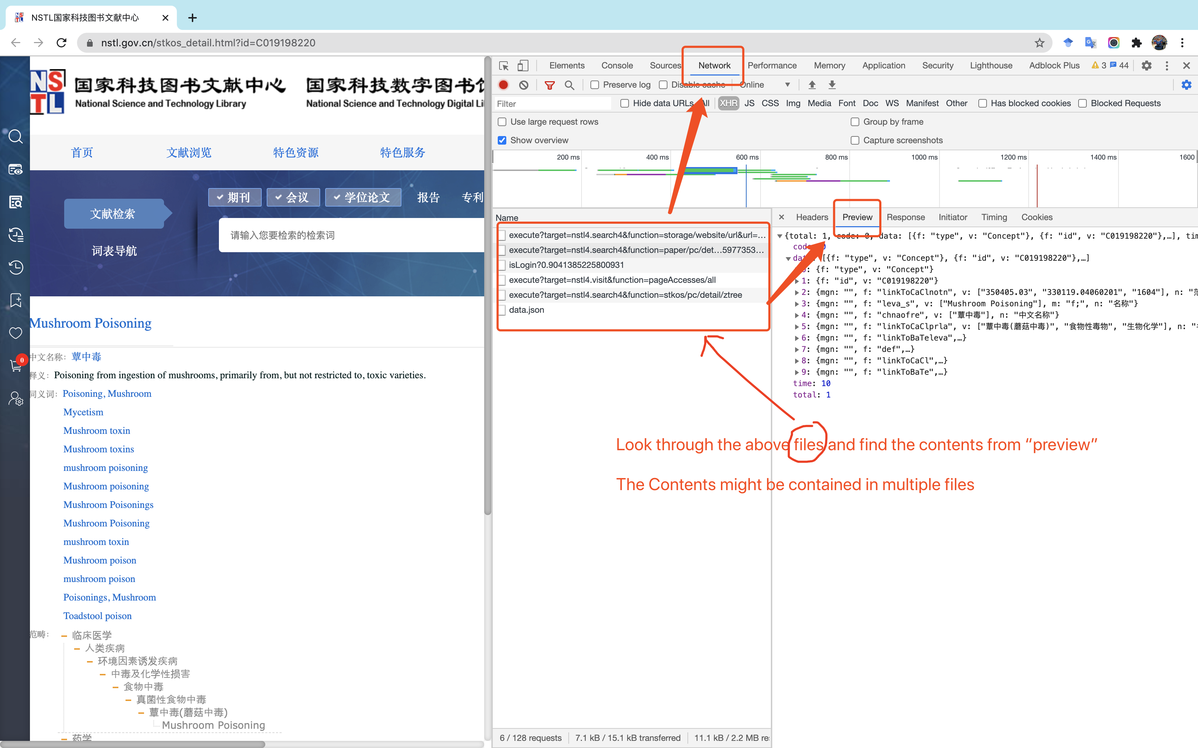This screenshot has width=1198, height=748.
Task: Click the clear network log icon
Action: click(523, 85)
